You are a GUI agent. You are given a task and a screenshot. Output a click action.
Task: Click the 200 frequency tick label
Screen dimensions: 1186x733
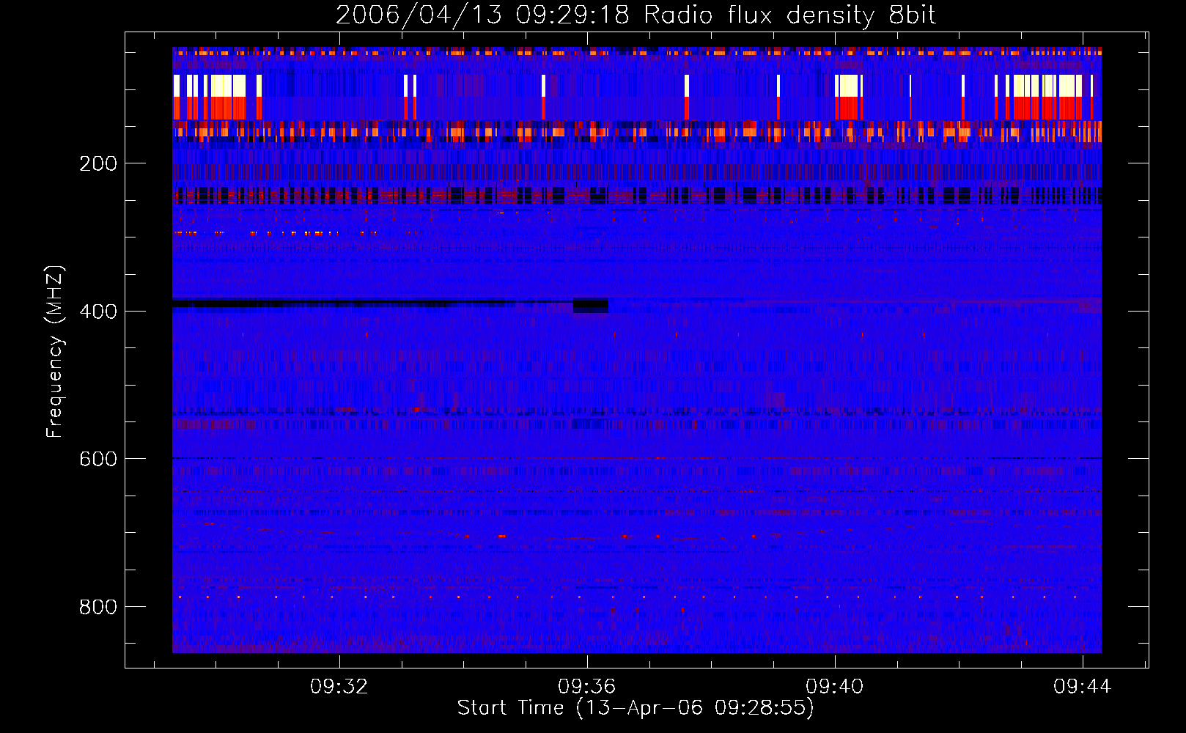(x=98, y=163)
